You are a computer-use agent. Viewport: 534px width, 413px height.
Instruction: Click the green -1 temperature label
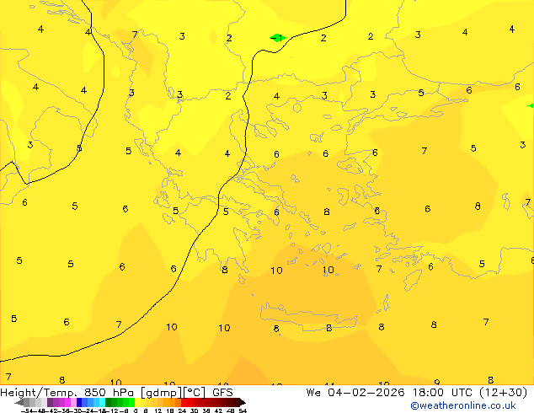(x=278, y=38)
